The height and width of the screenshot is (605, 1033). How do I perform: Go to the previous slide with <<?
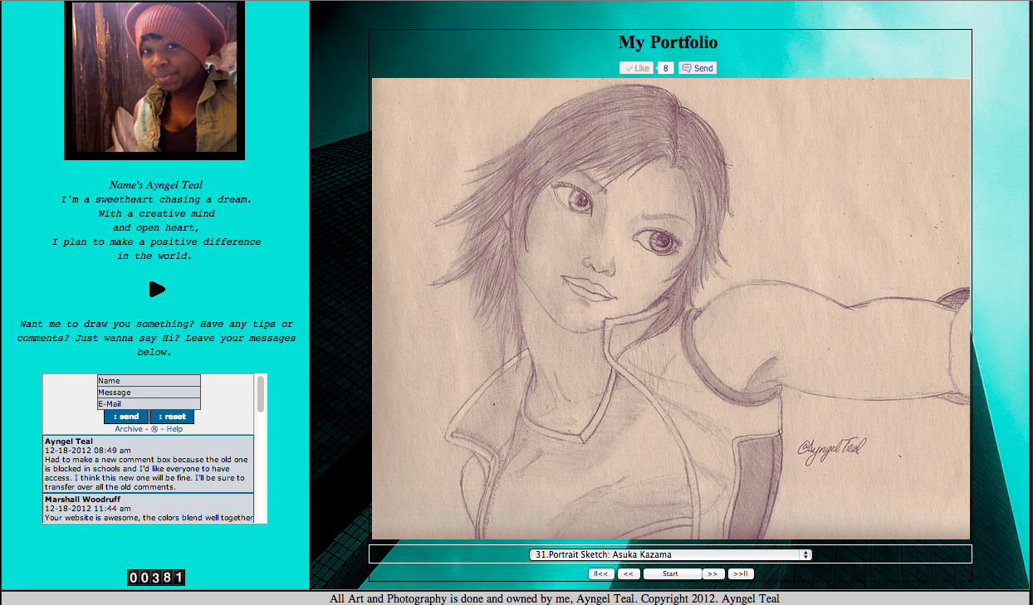point(629,573)
